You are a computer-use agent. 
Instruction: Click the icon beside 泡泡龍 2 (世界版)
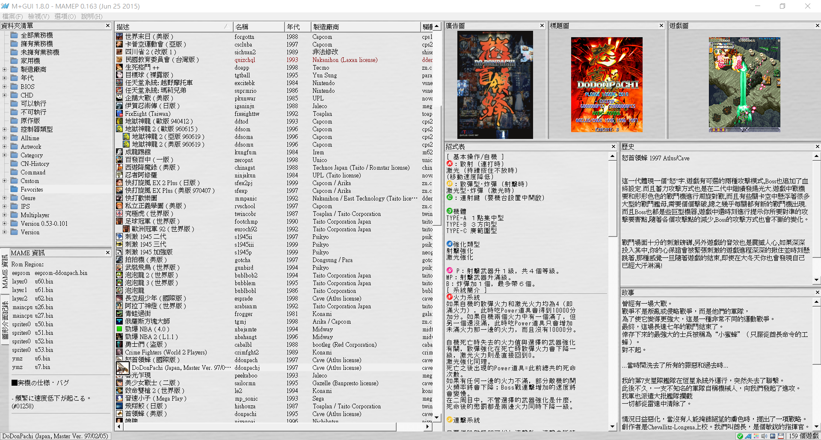coord(119,275)
